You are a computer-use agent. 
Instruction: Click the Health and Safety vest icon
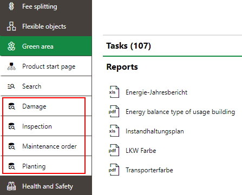pos(11,186)
